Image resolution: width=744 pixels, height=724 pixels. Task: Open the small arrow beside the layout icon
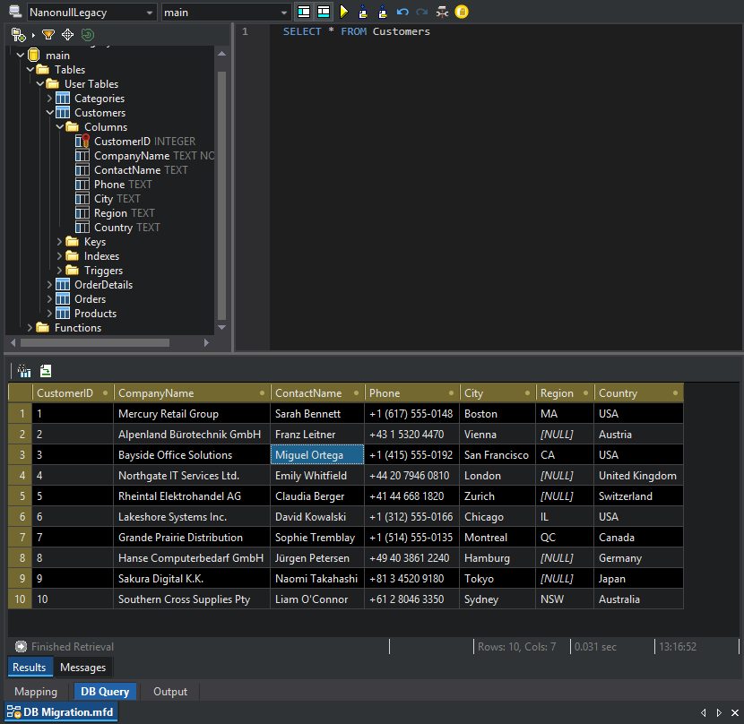(33, 35)
